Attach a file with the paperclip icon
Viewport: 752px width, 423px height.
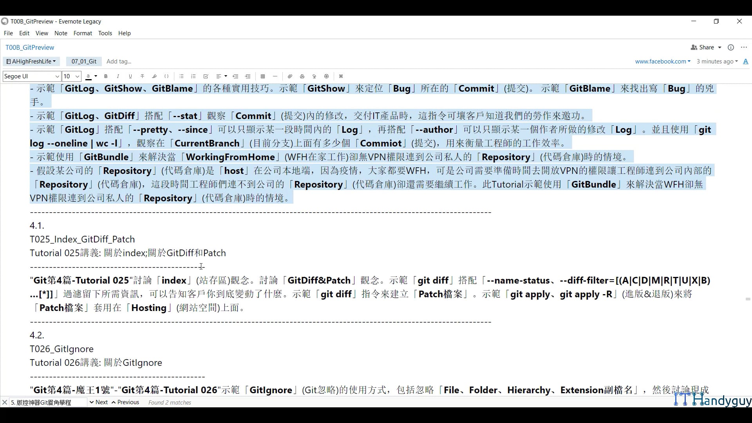click(290, 76)
